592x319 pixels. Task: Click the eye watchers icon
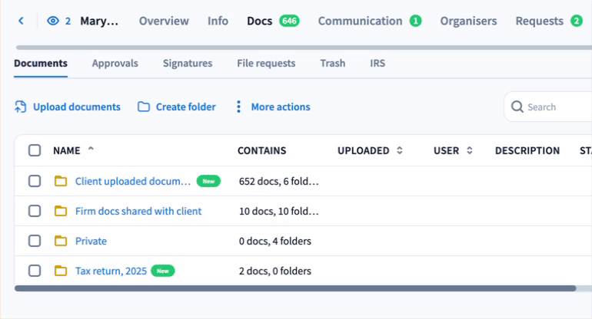click(x=53, y=21)
